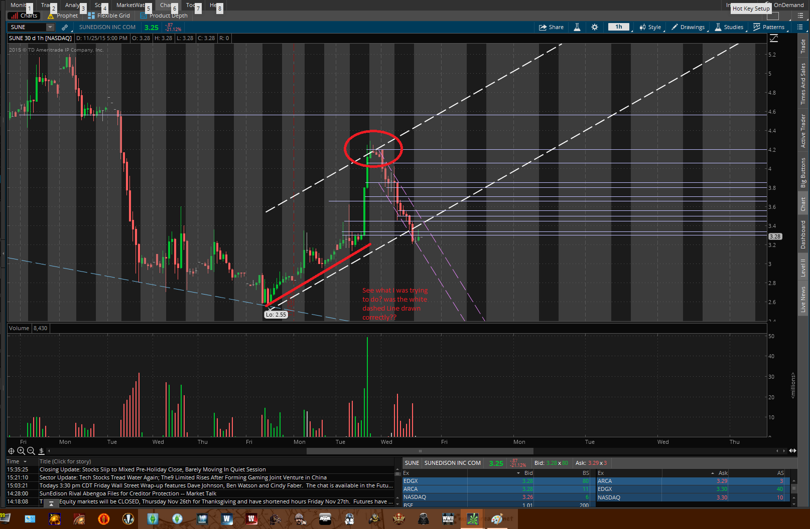Click the symbol link chain icon
This screenshot has width=810, height=529.
point(65,28)
